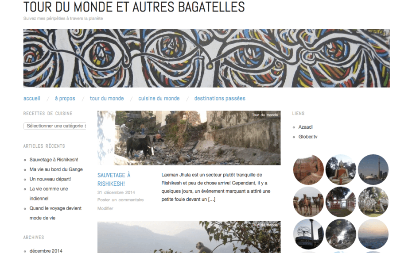Open the à propos page
Viewport: 412px width, 253px height.
(65, 99)
